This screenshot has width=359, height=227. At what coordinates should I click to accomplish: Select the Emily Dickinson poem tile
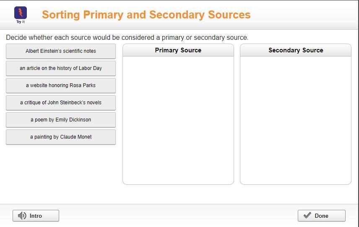pos(61,120)
